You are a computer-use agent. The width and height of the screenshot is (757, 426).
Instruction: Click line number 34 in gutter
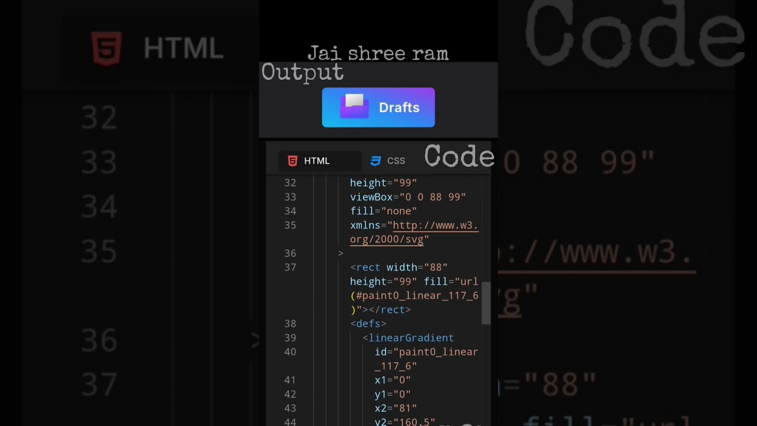pos(290,211)
